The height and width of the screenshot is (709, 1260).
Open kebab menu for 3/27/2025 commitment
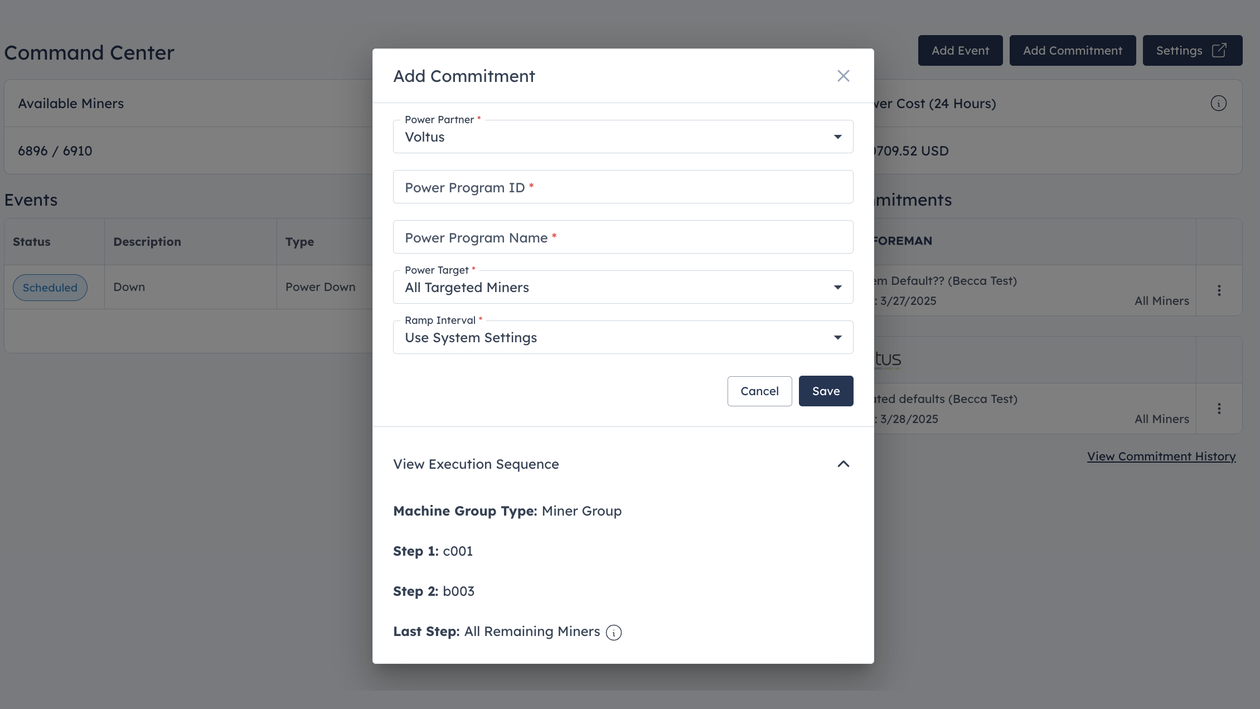[x=1219, y=290]
